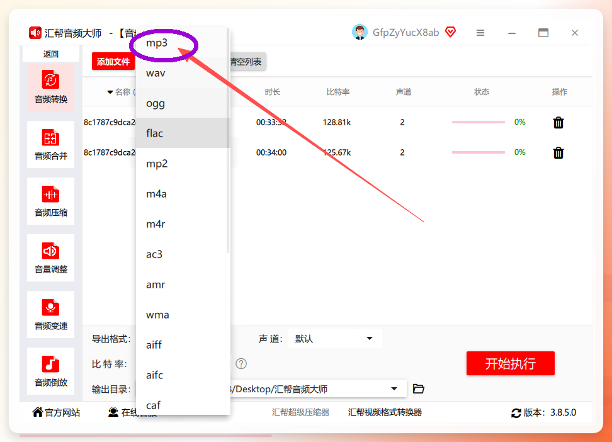Click the user avatar picture

pos(360,32)
